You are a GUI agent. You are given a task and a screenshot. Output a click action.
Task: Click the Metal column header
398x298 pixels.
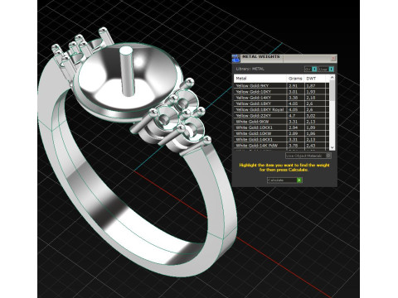pos(260,79)
